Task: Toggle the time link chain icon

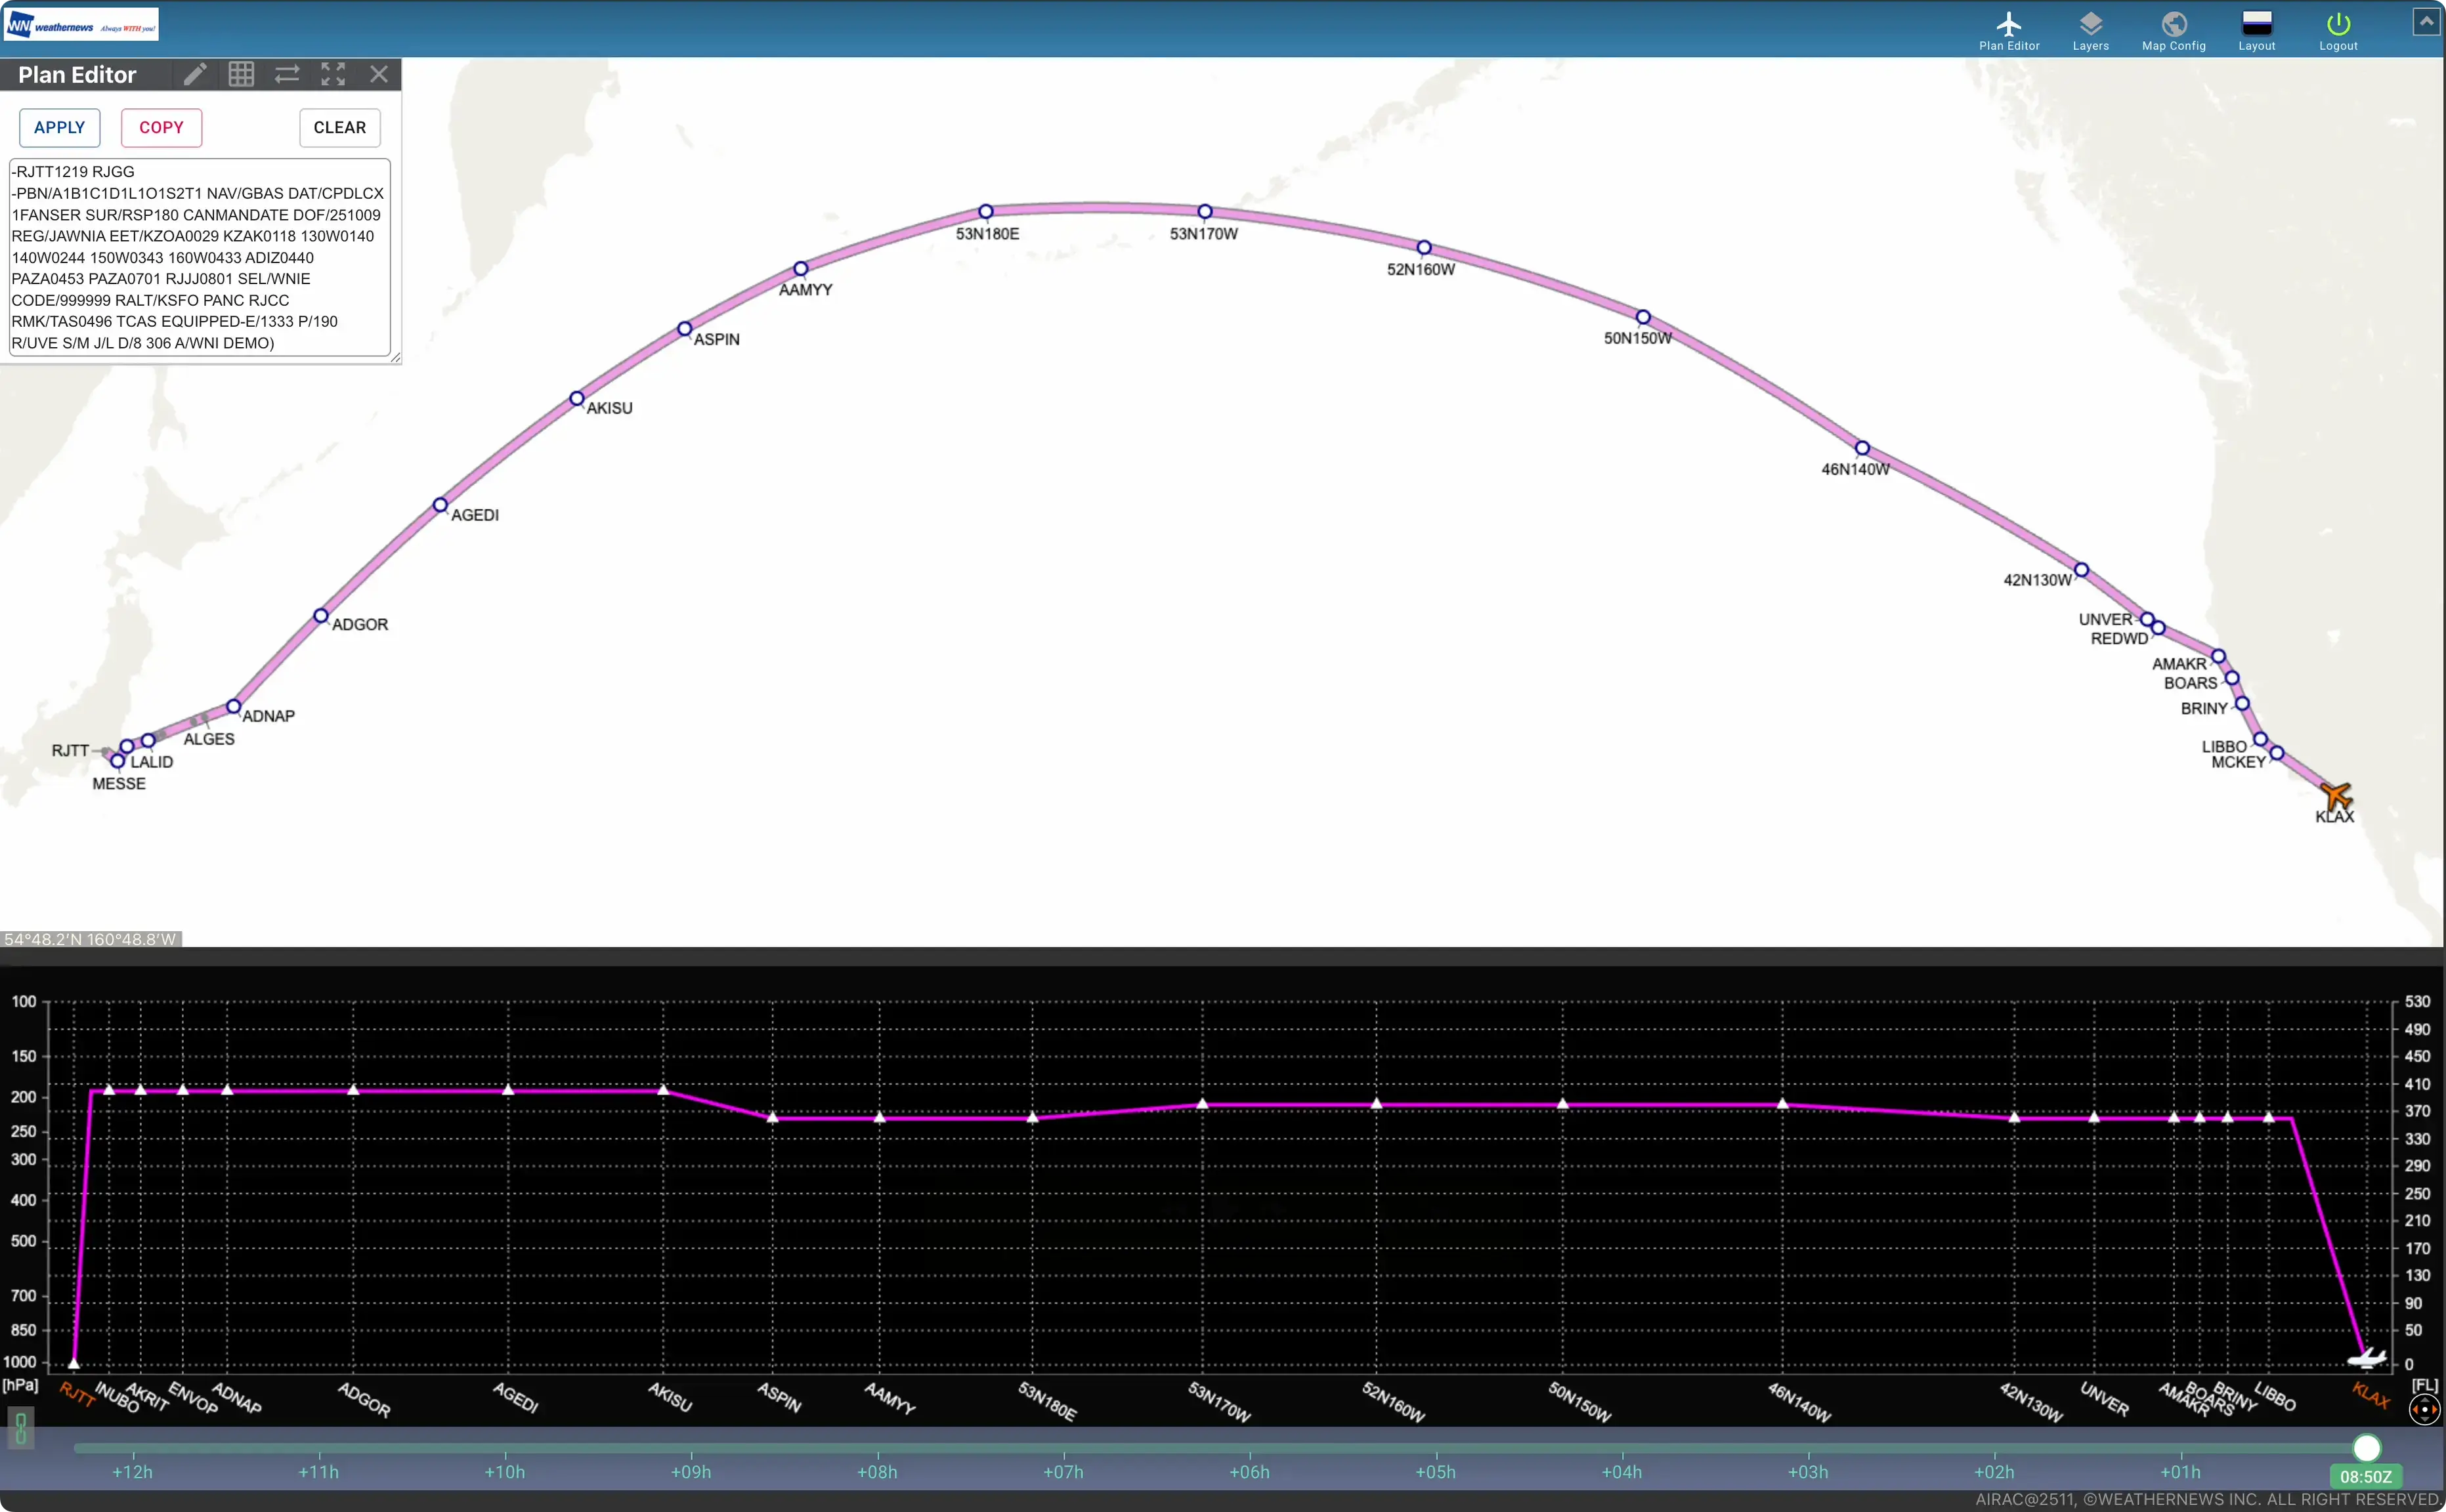Action: coord(21,1428)
